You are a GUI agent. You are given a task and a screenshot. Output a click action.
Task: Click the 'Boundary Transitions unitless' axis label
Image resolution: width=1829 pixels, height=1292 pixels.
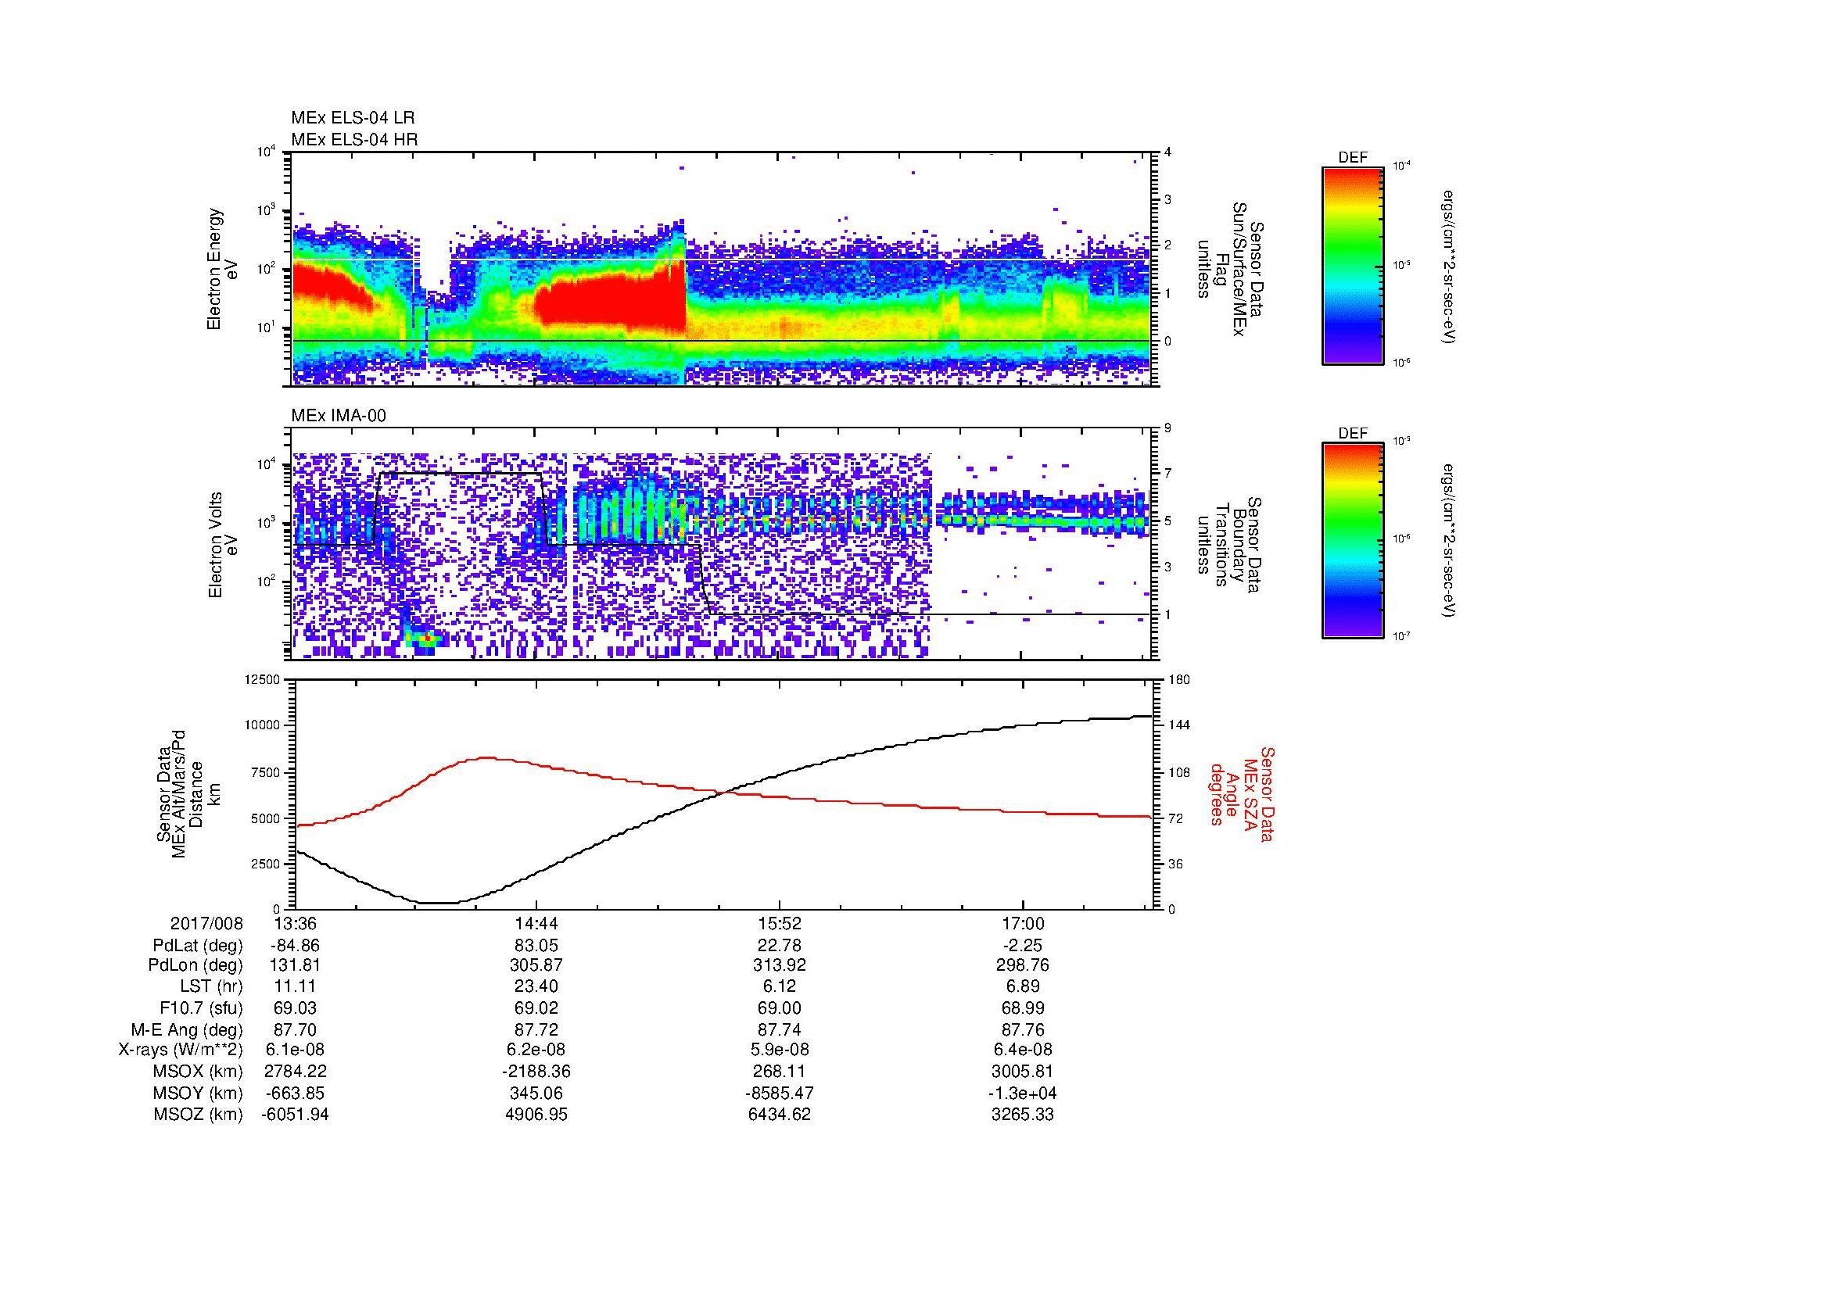pyautogui.click(x=1229, y=545)
